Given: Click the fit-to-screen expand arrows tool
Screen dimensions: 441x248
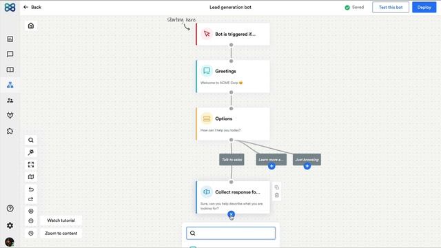Looking at the screenshot, I should pos(31,165).
